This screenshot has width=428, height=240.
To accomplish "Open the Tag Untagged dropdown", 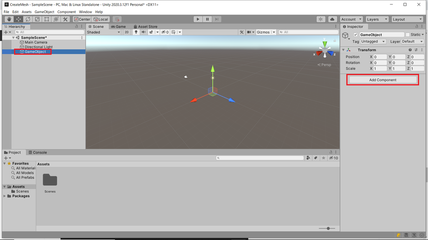I will point(373,42).
